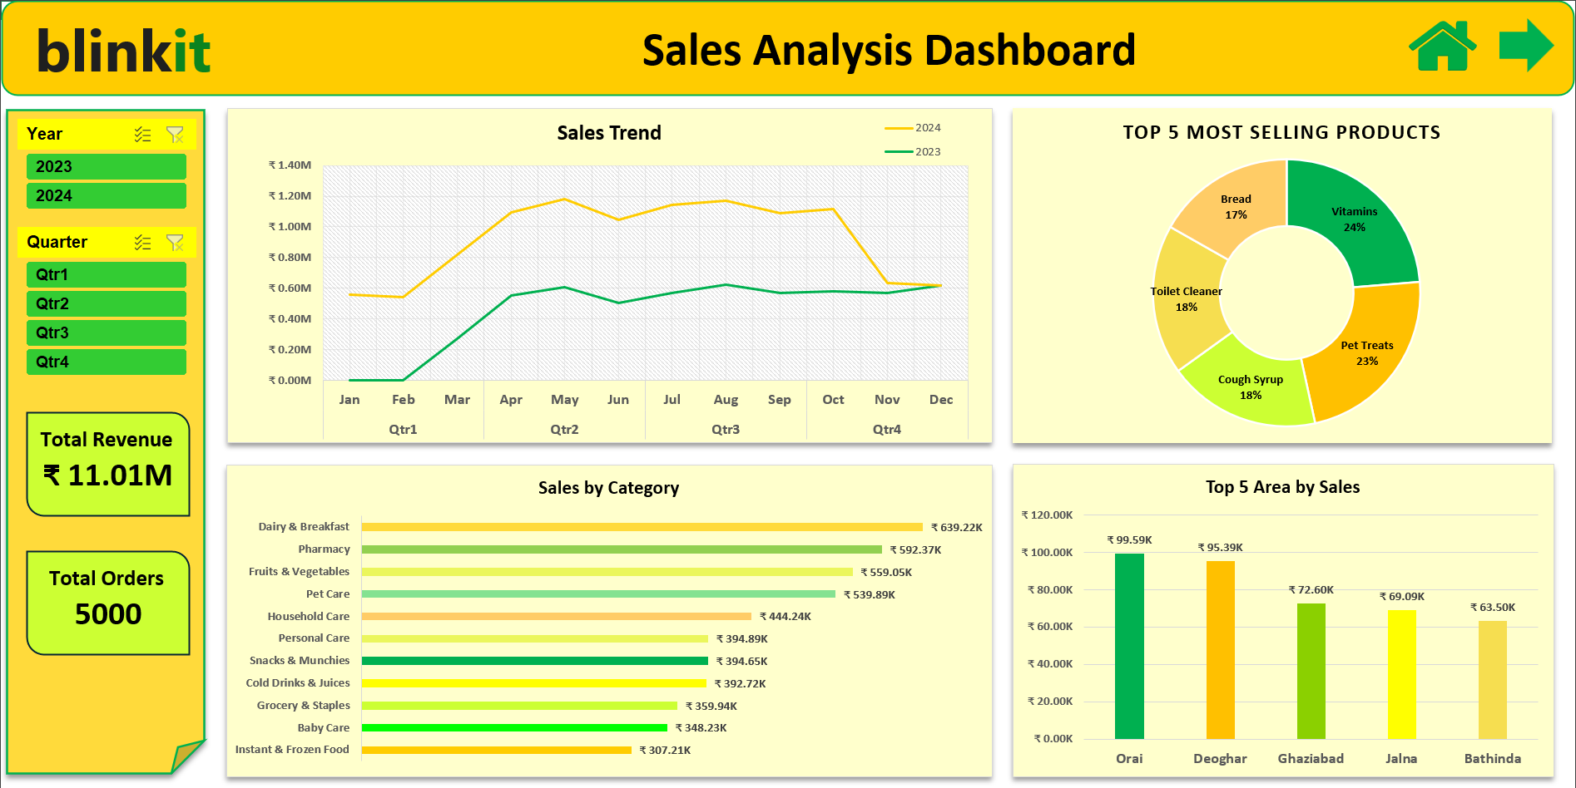The width and height of the screenshot is (1576, 788).
Task: Click the green next-page arrow
Action: click(x=1526, y=45)
